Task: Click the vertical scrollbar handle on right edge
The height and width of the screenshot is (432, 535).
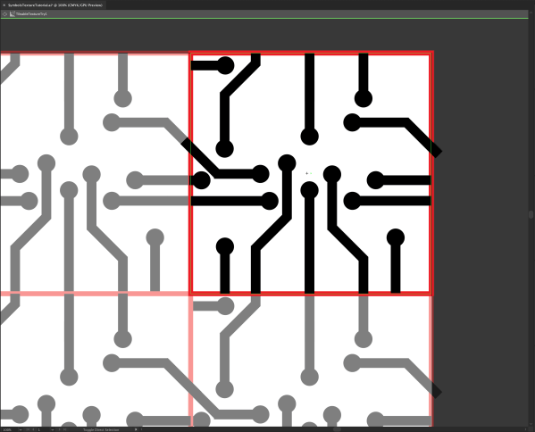Action: 531,214
